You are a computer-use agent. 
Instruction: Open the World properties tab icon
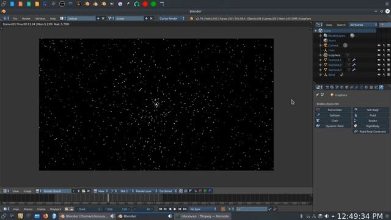[342, 87]
